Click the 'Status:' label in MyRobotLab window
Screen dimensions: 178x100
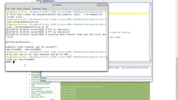[44, 78]
